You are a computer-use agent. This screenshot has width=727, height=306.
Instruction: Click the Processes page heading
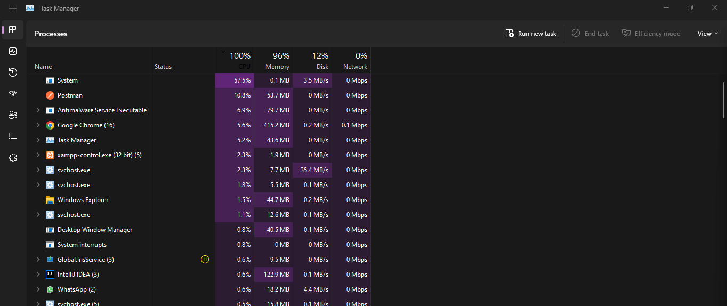click(x=51, y=34)
